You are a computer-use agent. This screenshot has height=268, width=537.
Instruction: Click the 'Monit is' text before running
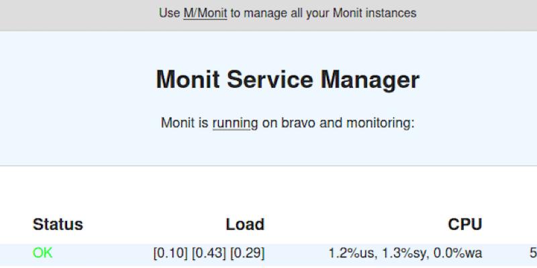[x=185, y=123]
